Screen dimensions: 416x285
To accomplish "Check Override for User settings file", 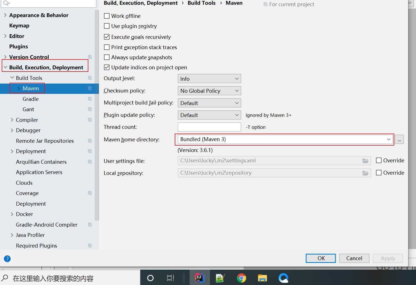I will [x=379, y=160].
